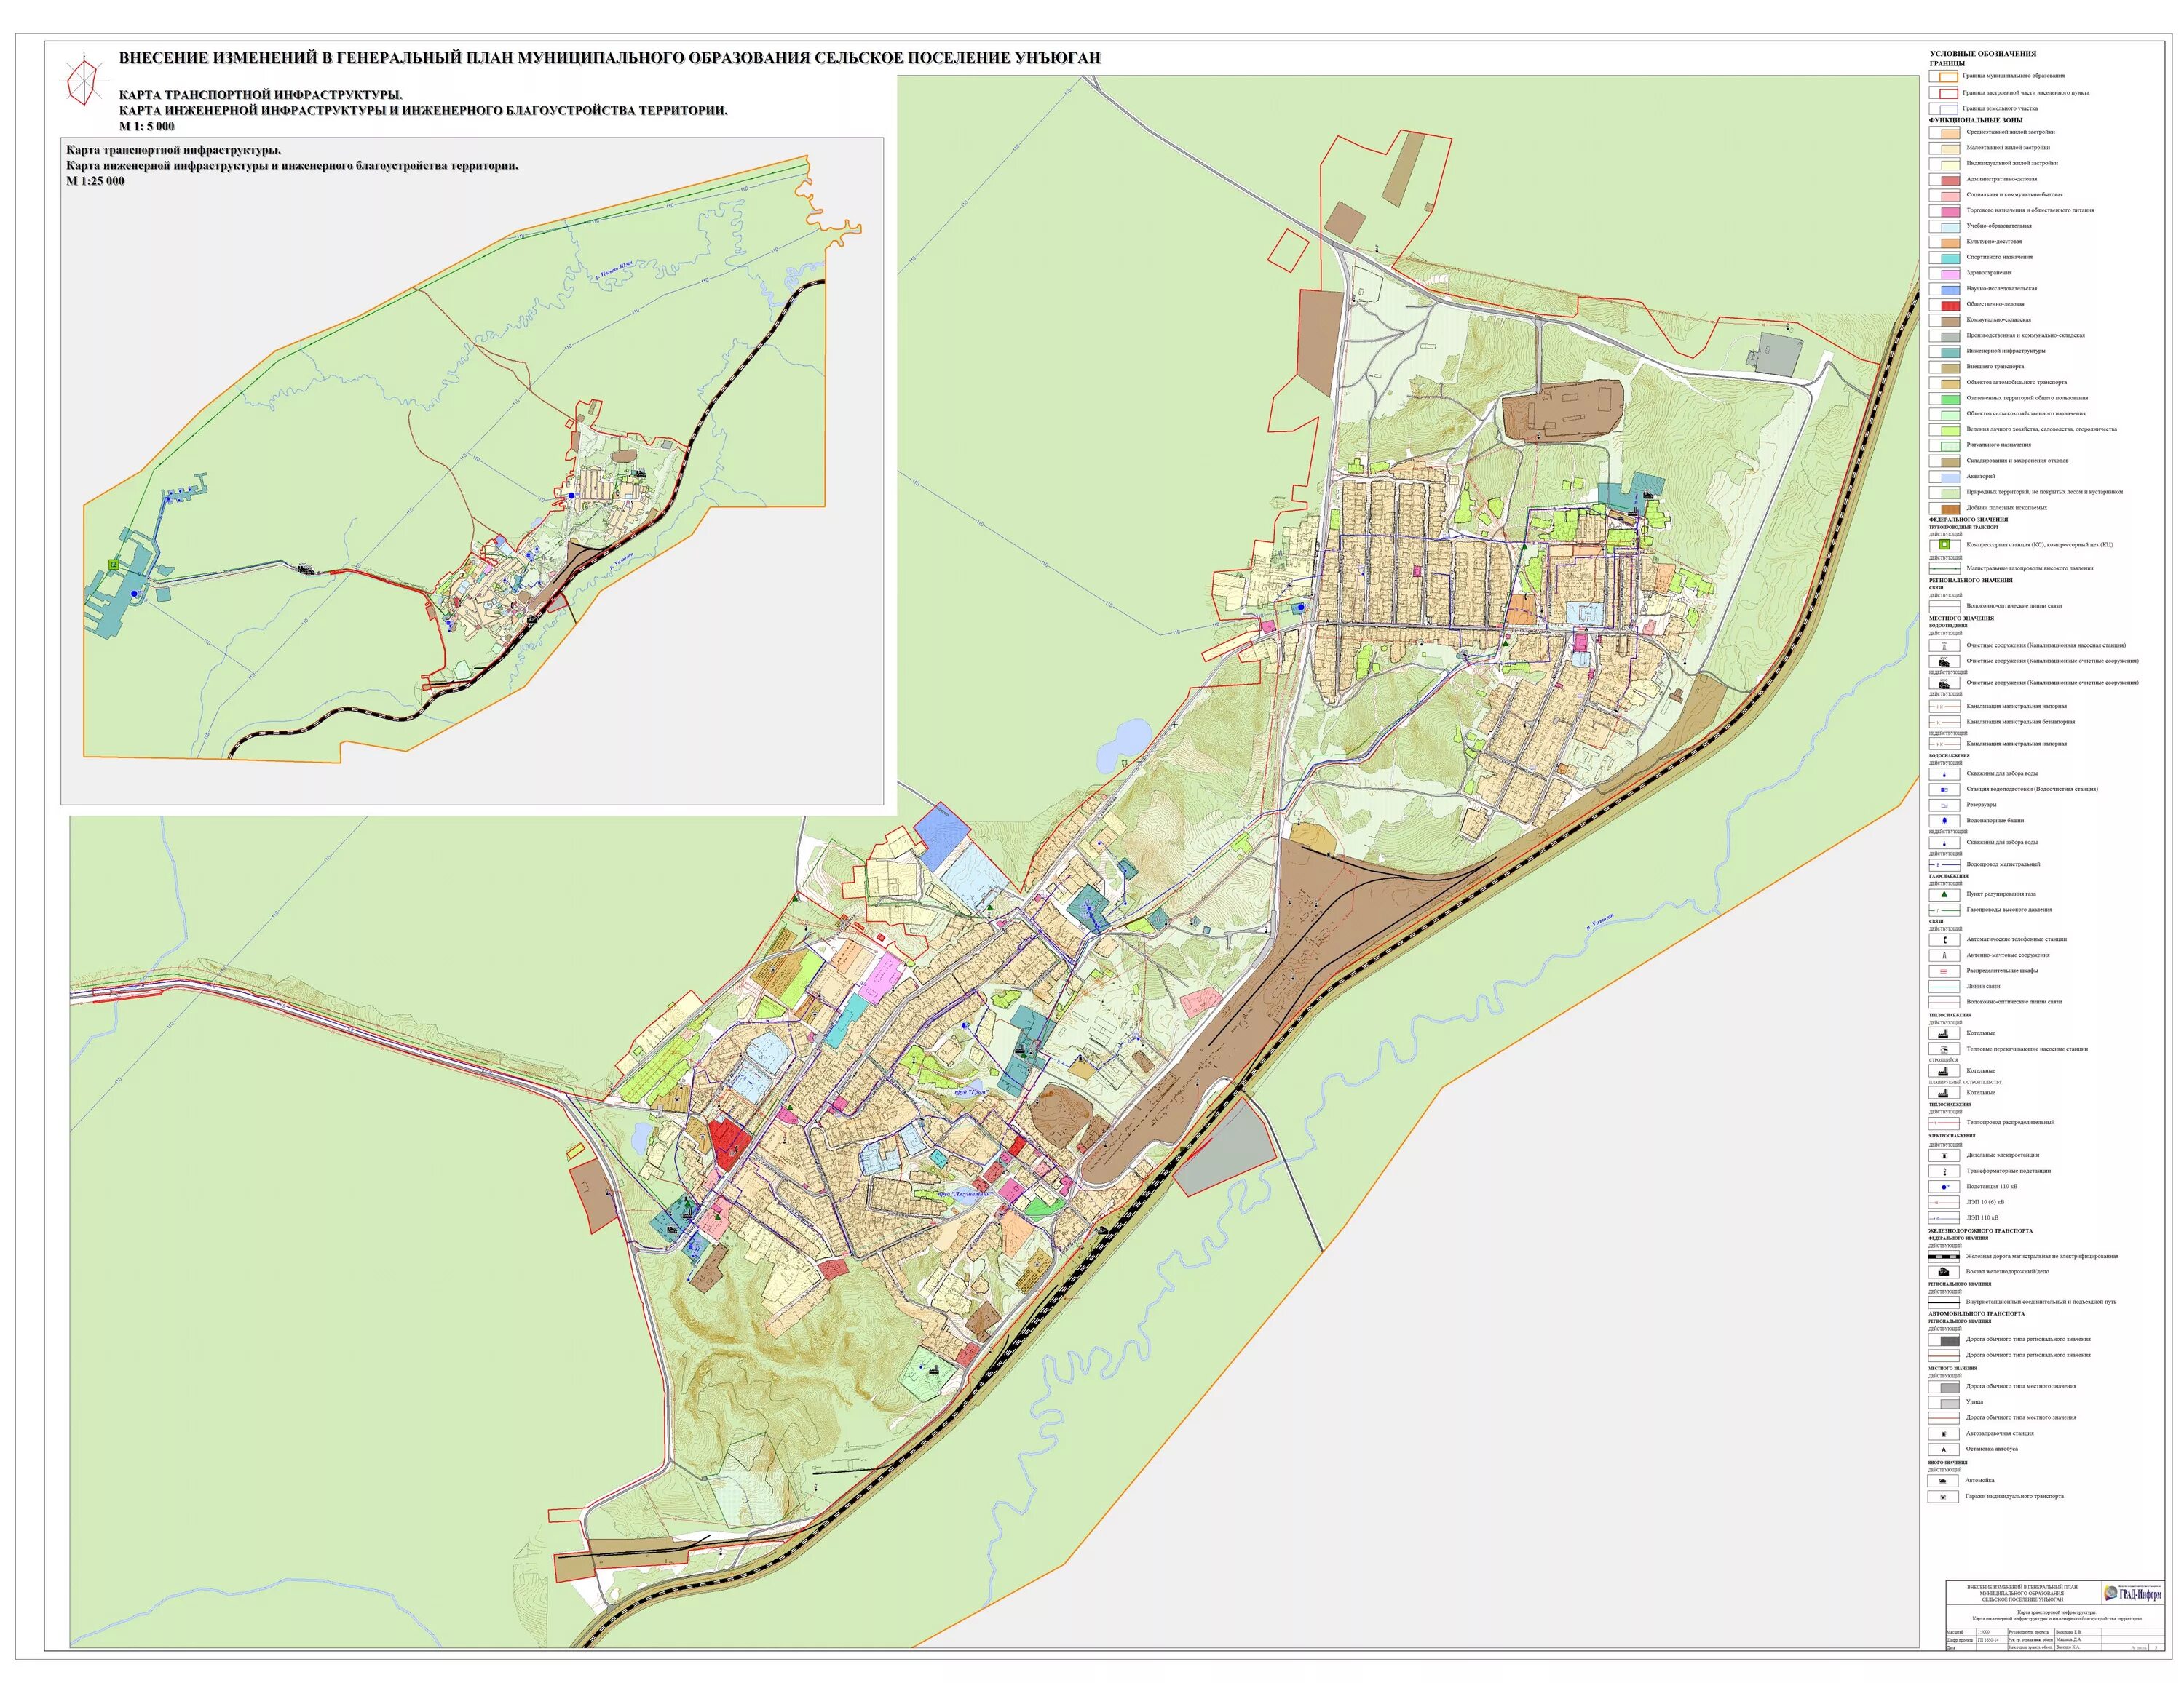Click the Автозаправочная станция legend icon
Image resolution: width=2184 pixels, height=1683 pixels.
click(1943, 1433)
